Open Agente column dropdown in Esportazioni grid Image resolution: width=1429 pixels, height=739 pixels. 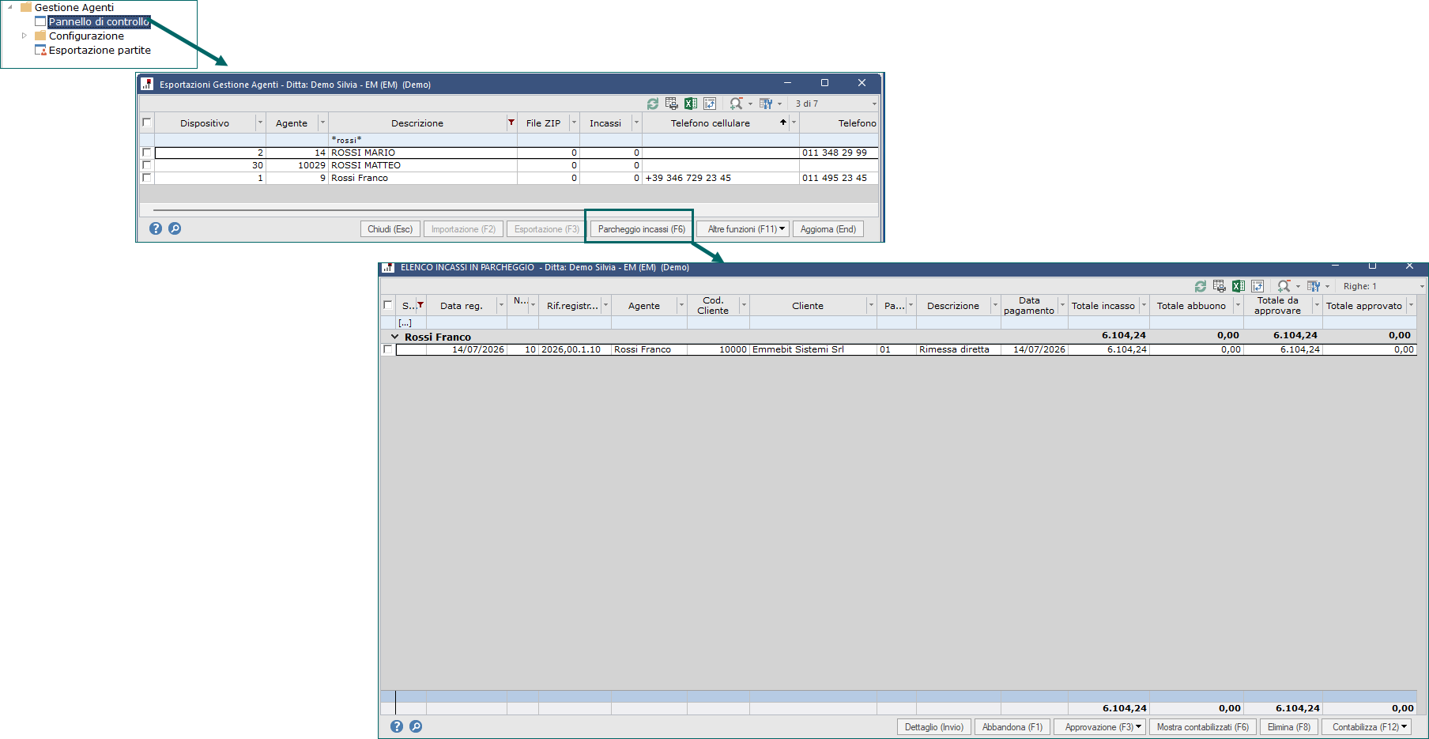point(322,123)
